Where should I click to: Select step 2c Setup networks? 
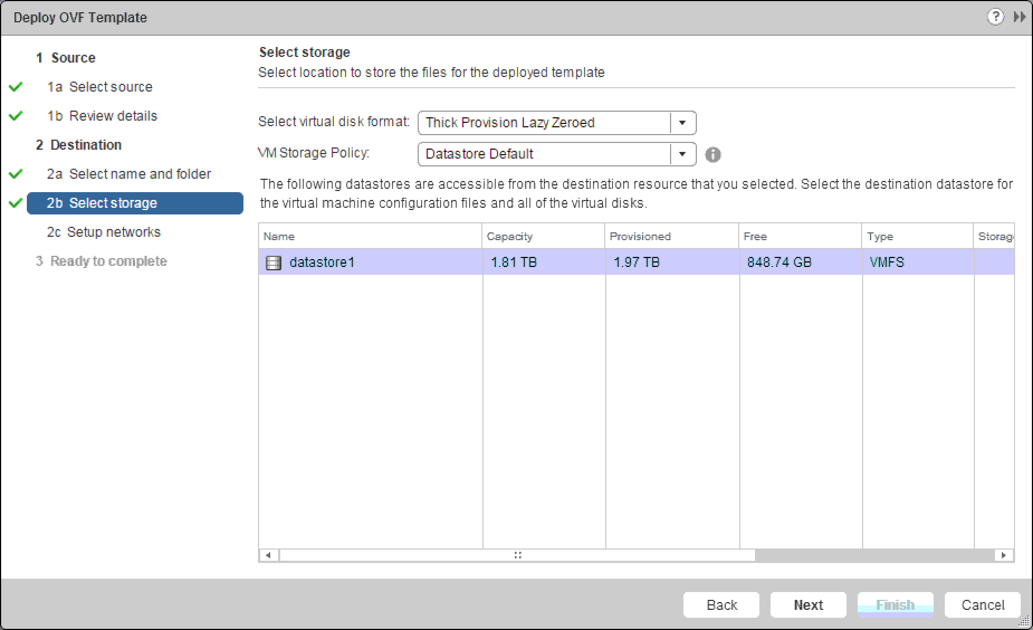[x=113, y=232]
